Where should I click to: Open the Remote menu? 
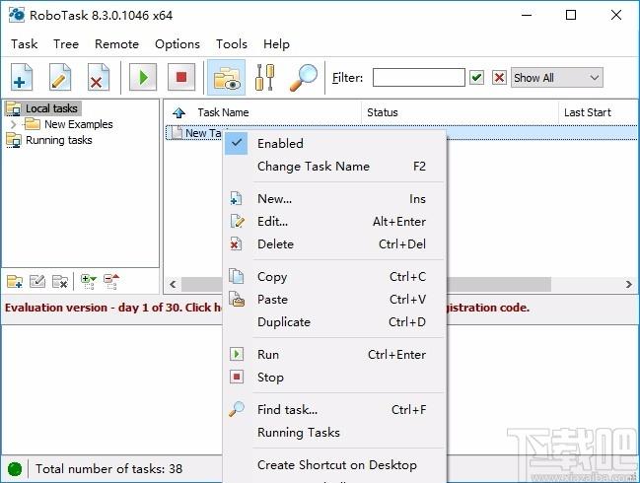pyautogui.click(x=116, y=43)
